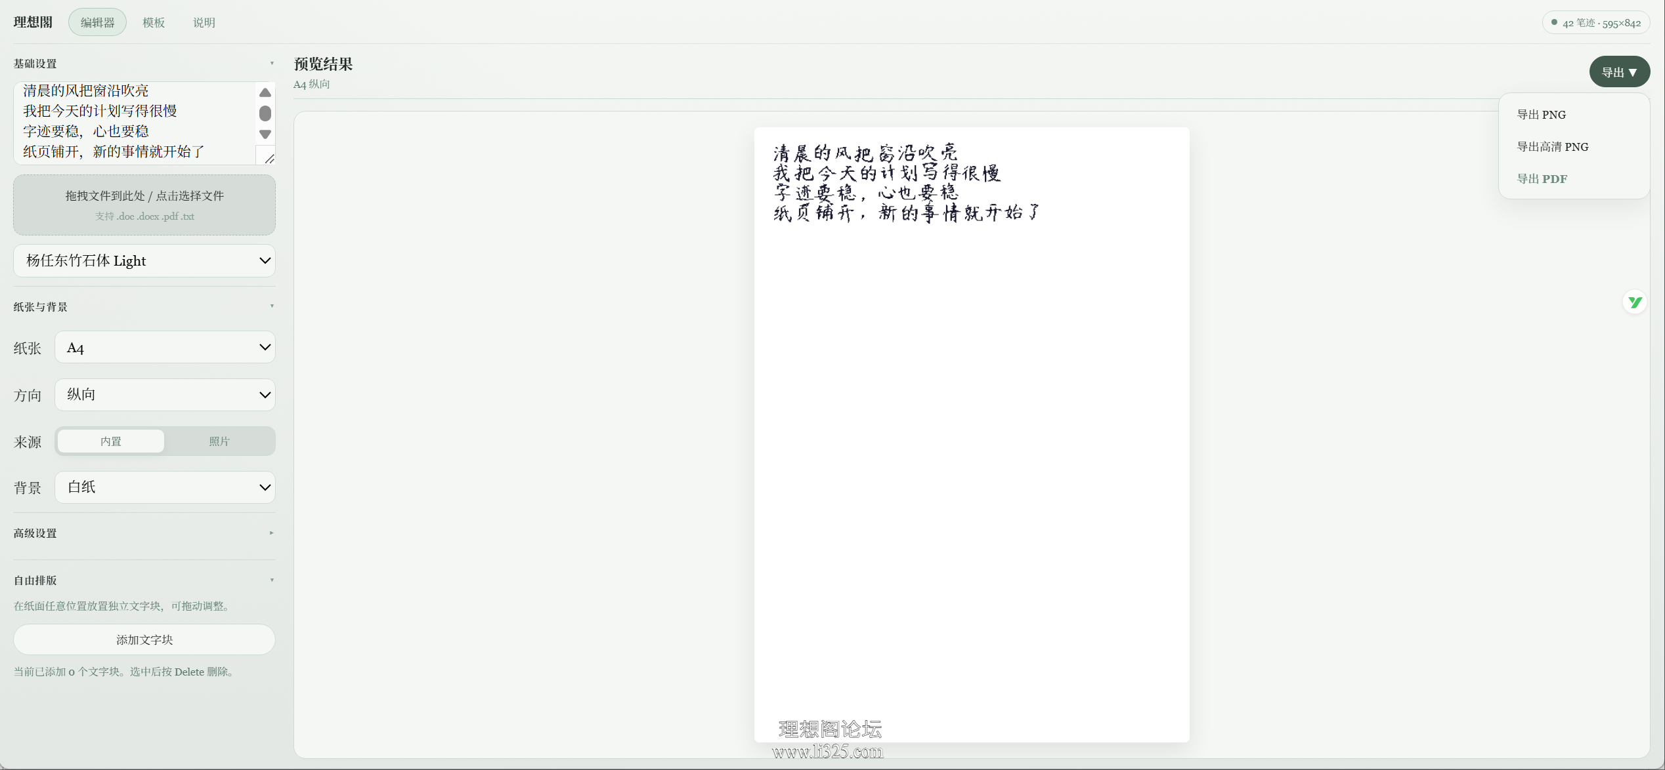This screenshot has width=1665, height=770.
Task: Collapse the 自由排版 section
Action: pos(144,580)
